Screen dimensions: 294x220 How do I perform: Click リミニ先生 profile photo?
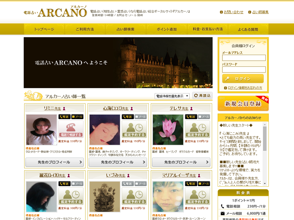42,130
